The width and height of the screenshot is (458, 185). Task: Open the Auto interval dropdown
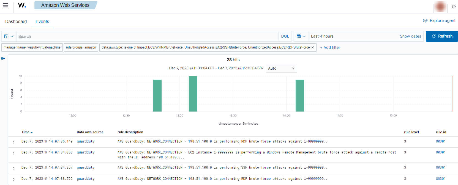click(x=281, y=68)
